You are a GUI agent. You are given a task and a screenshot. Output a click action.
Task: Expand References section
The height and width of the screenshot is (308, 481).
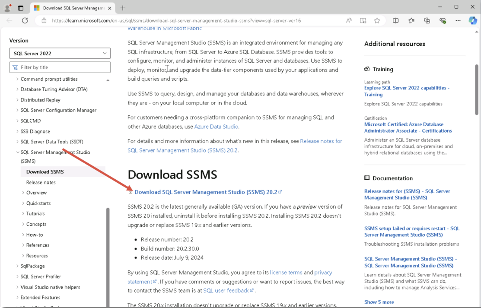(x=23, y=245)
